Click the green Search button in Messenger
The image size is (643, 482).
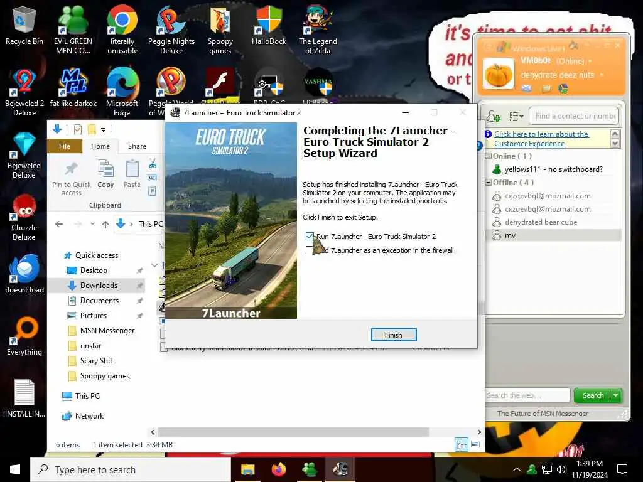[593, 395]
